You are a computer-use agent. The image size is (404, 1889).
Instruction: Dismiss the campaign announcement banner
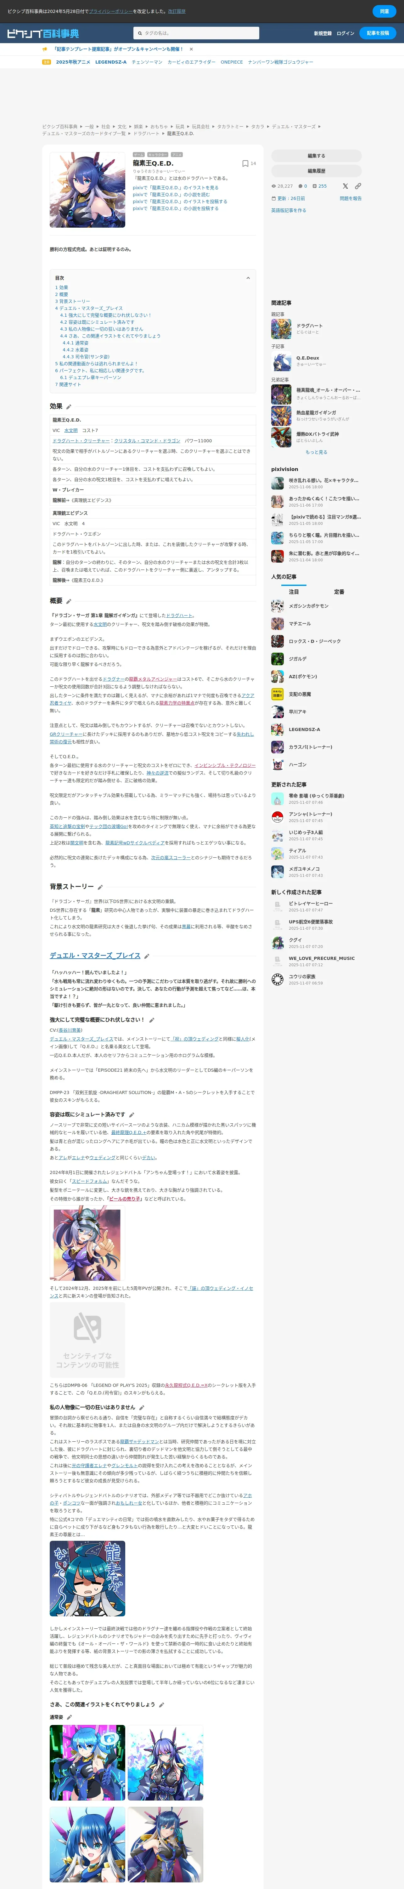pyautogui.click(x=191, y=49)
